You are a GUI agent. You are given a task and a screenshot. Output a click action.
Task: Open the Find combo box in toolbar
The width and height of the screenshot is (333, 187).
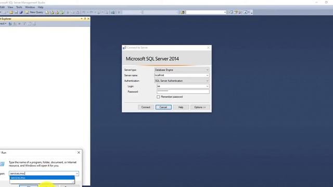click(x=225, y=12)
